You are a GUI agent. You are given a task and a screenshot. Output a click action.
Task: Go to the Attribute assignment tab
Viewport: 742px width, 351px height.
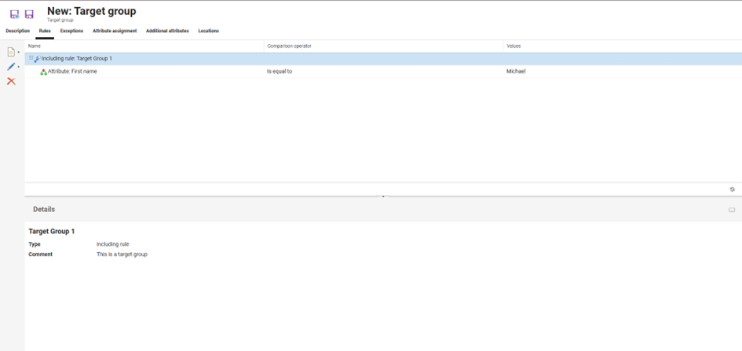(x=115, y=31)
